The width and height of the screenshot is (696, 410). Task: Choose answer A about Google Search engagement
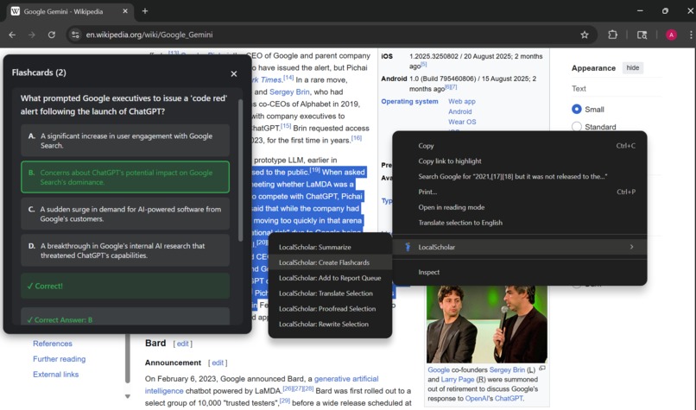click(x=125, y=141)
